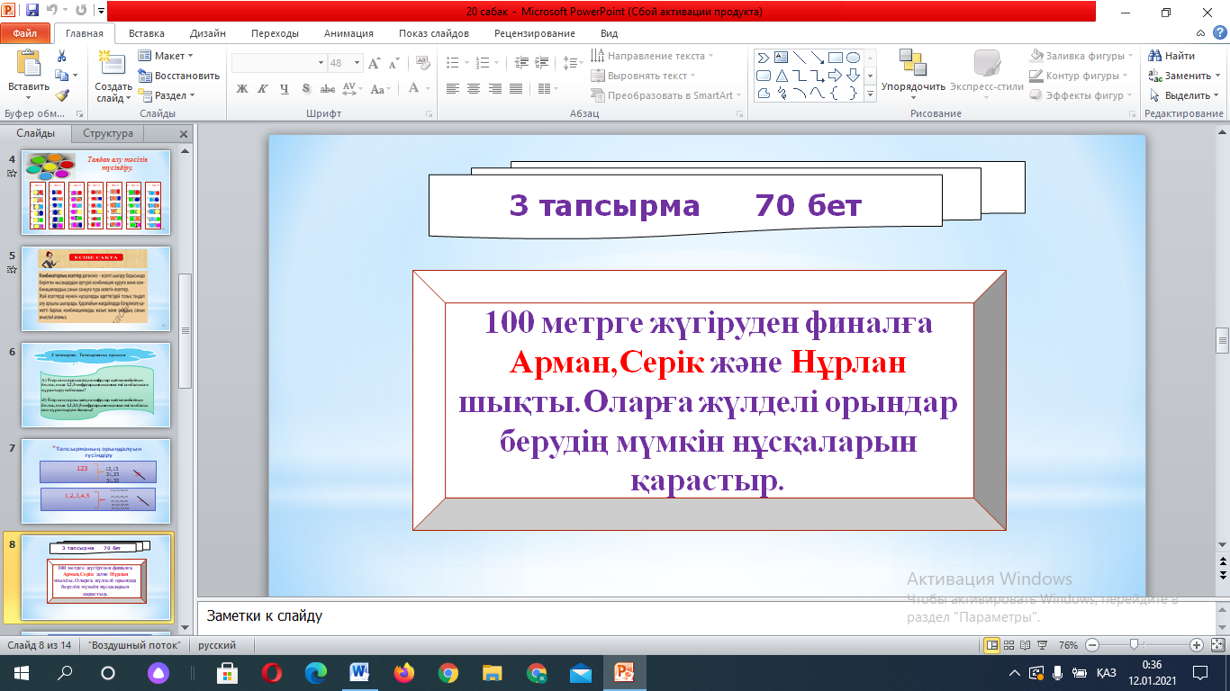Pick the oval shape from the gallery
Image resolution: width=1230 pixels, height=691 pixels.
click(x=853, y=58)
